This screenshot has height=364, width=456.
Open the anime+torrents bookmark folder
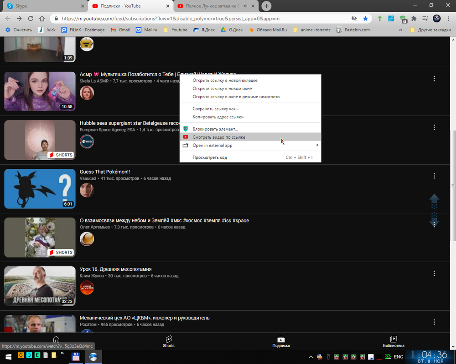(x=312, y=30)
